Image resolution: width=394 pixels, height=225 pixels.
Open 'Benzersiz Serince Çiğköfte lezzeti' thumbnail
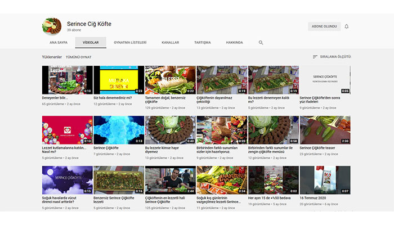click(x=119, y=180)
